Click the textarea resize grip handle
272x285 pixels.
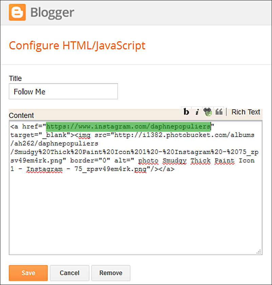coord(259,251)
